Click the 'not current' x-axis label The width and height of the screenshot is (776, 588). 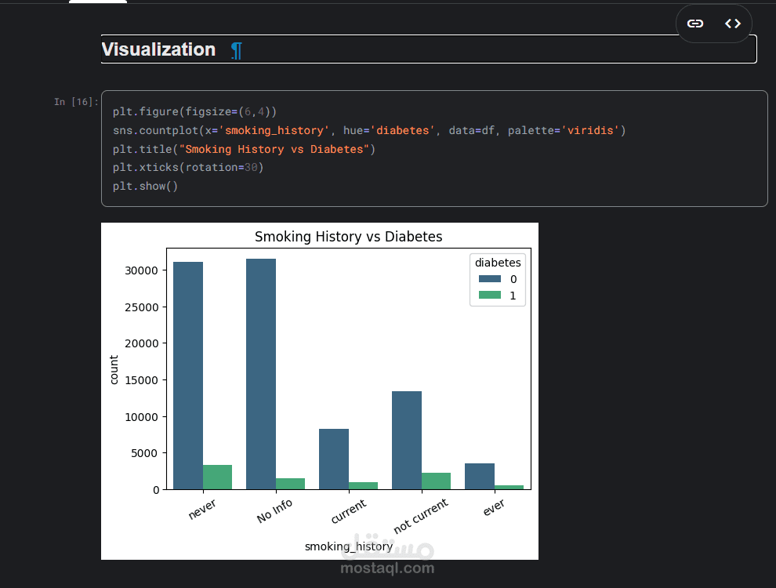pos(421,516)
